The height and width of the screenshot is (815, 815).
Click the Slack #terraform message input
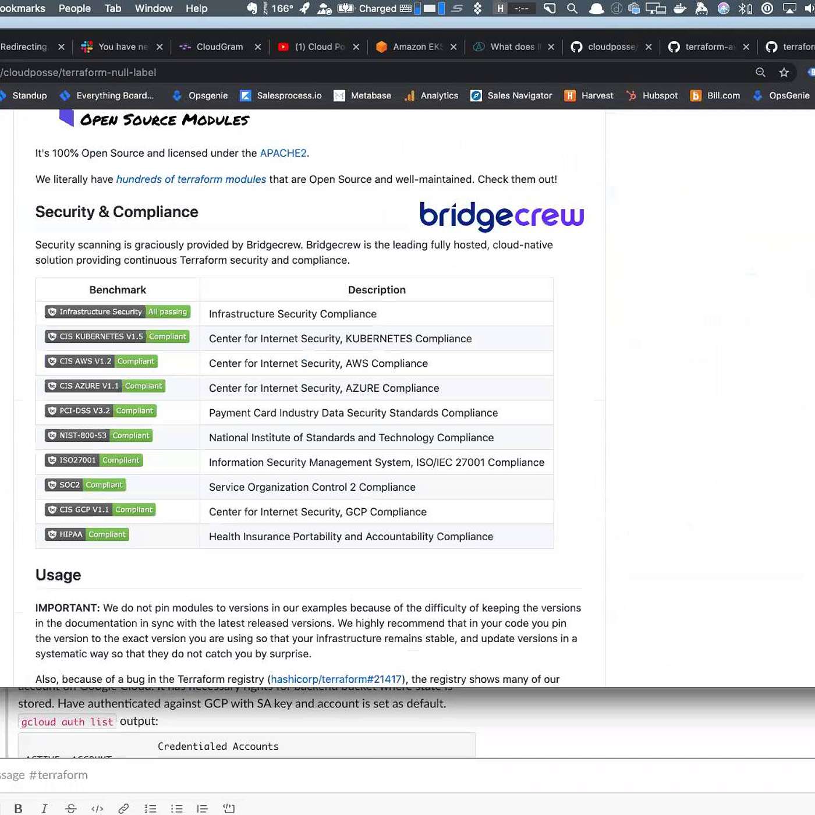[x=408, y=775]
